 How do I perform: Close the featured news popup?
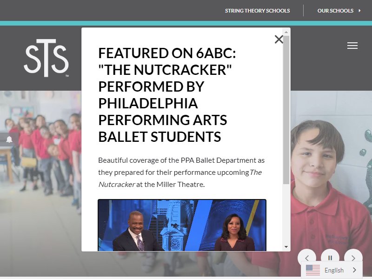[279, 40]
